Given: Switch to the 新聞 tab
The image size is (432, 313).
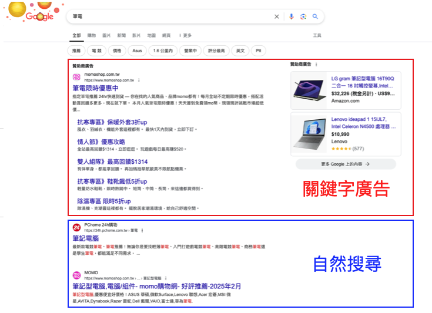Looking at the screenshot, I should pos(122,35).
